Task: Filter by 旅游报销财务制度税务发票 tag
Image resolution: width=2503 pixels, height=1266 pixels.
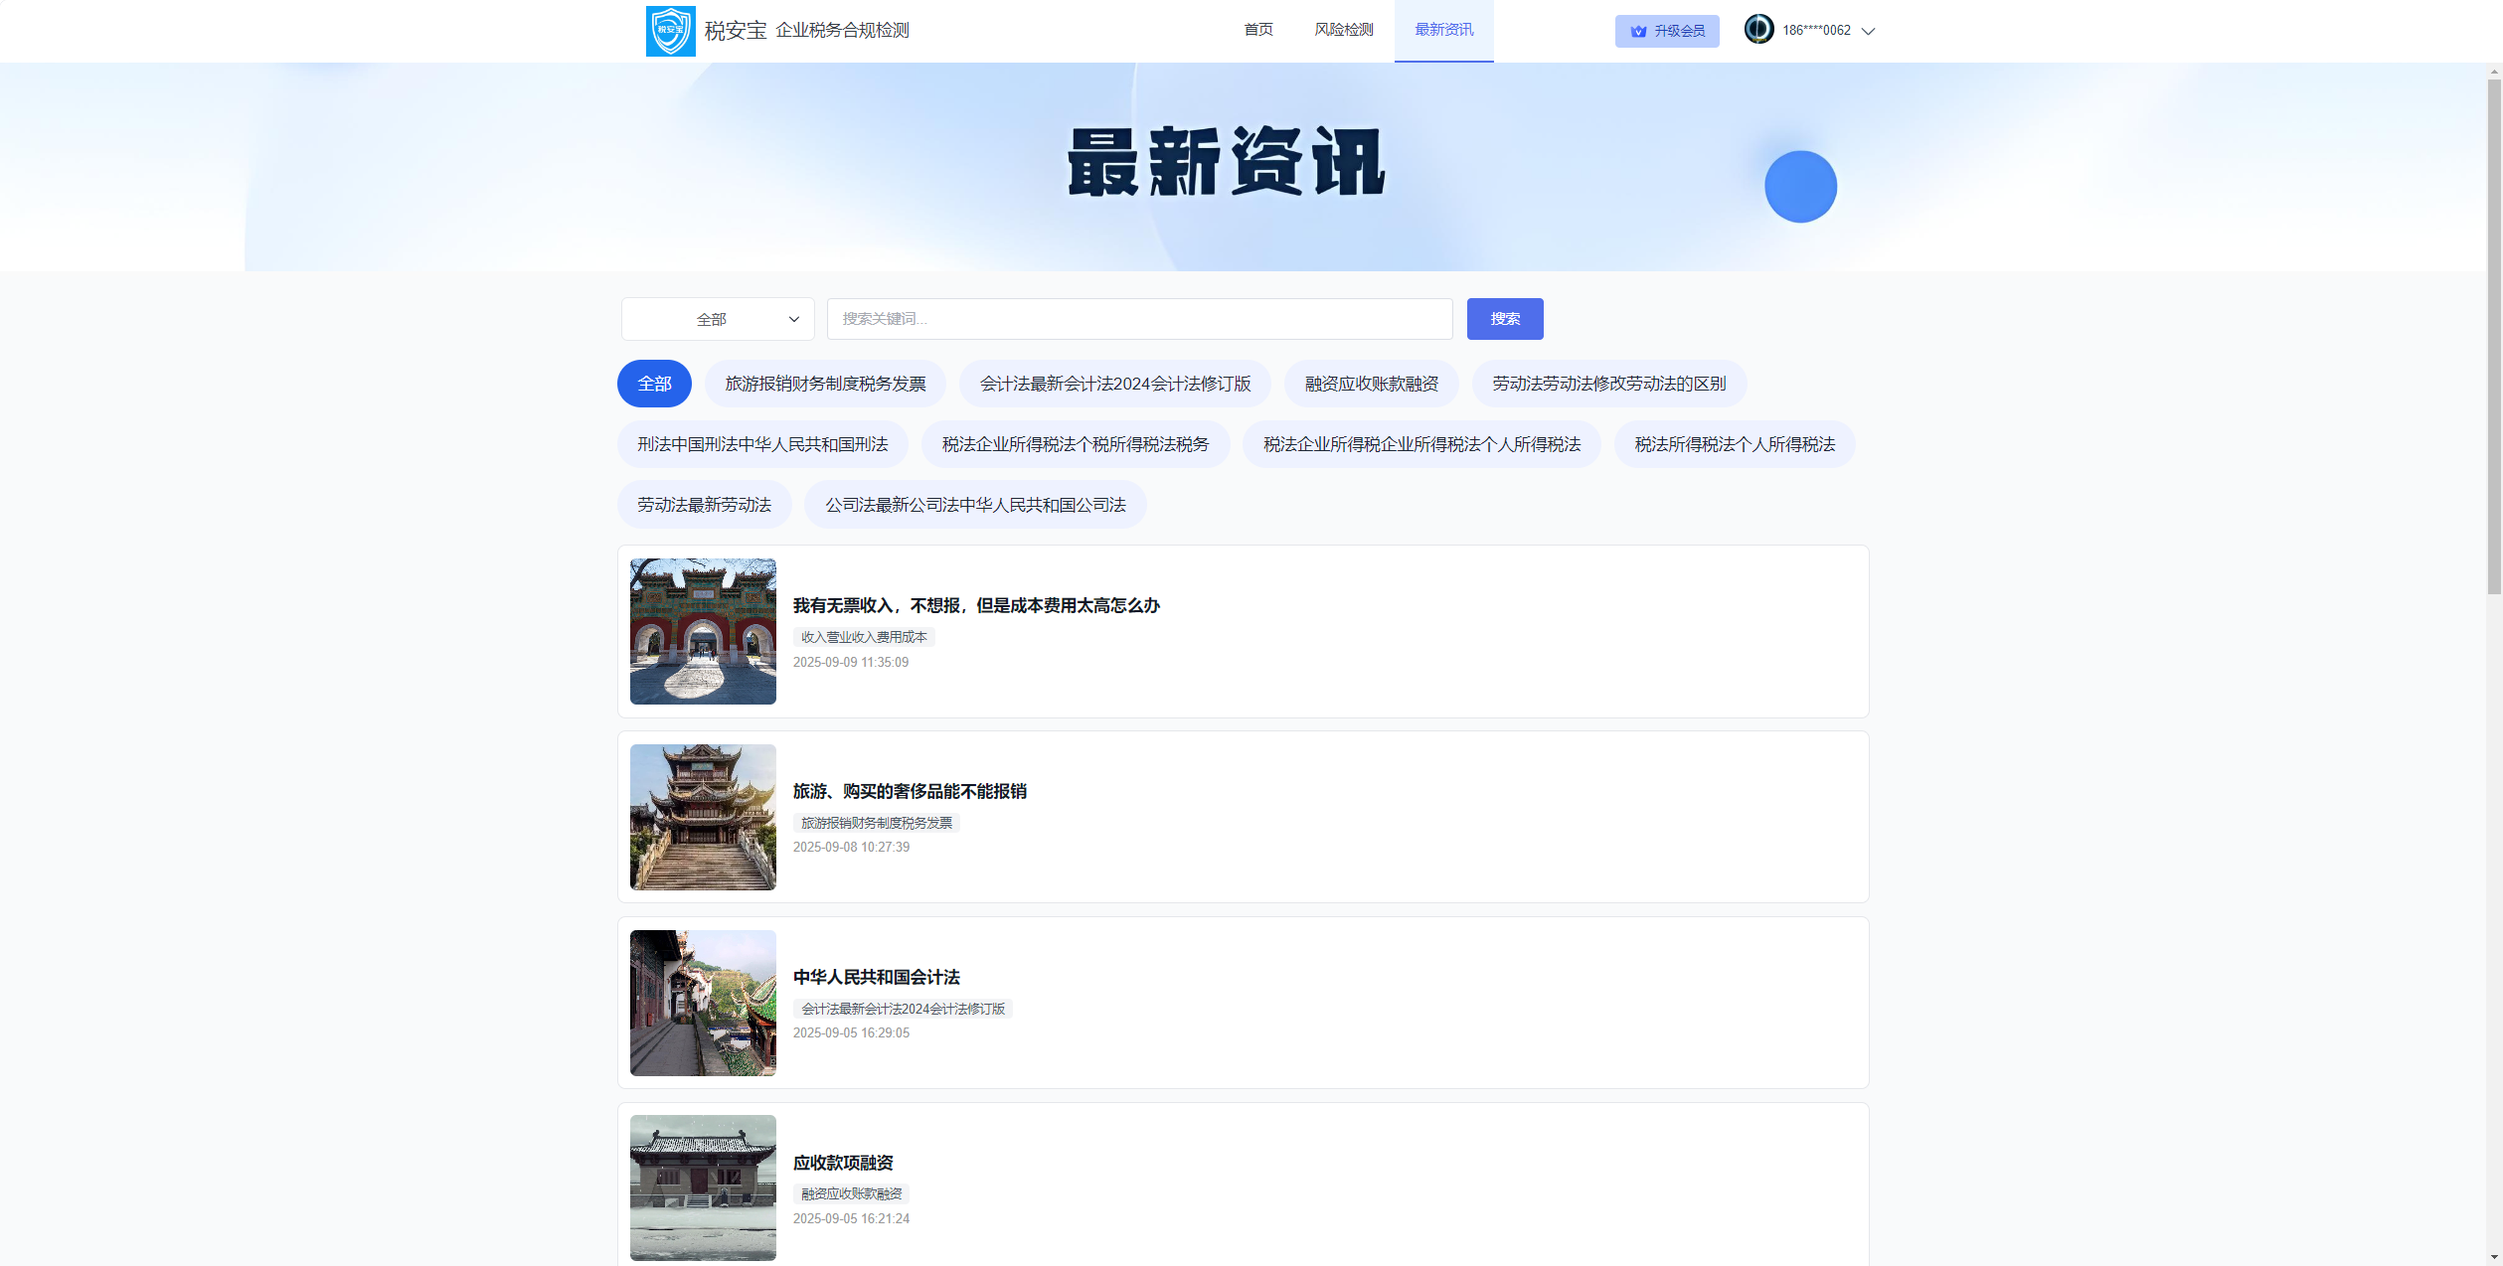Action: pos(825,384)
